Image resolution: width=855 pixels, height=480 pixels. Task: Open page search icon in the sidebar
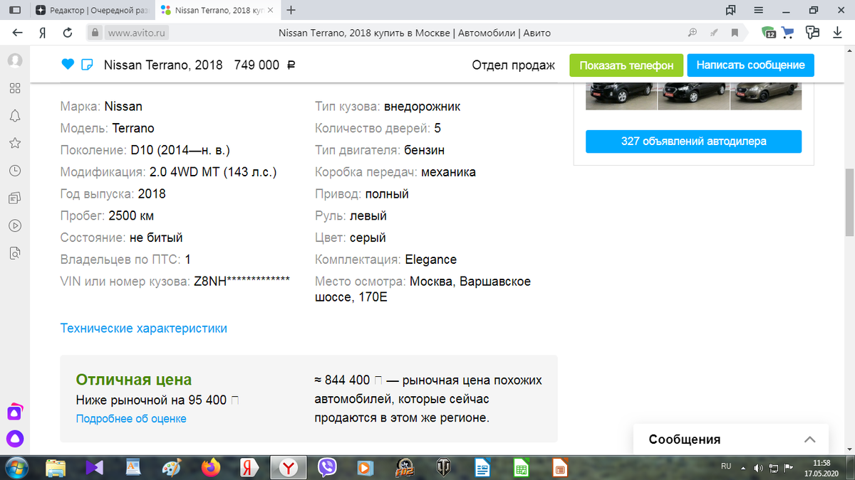coord(14,252)
